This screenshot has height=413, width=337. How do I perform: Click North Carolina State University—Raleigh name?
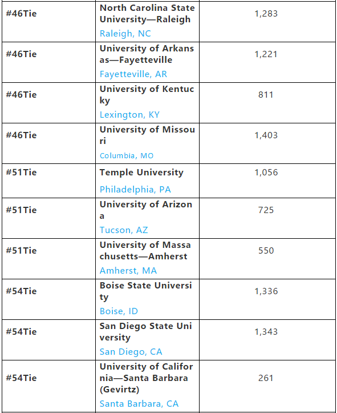pyautogui.click(x=147, y=14)
